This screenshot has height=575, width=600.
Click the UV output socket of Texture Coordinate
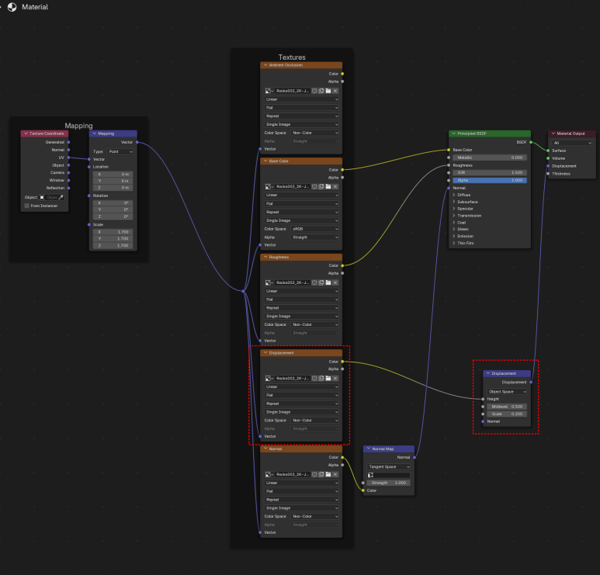click(x=68, y=158)
